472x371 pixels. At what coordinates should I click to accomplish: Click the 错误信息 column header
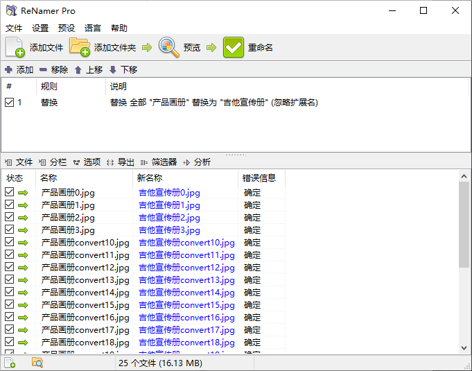(261, 178)
